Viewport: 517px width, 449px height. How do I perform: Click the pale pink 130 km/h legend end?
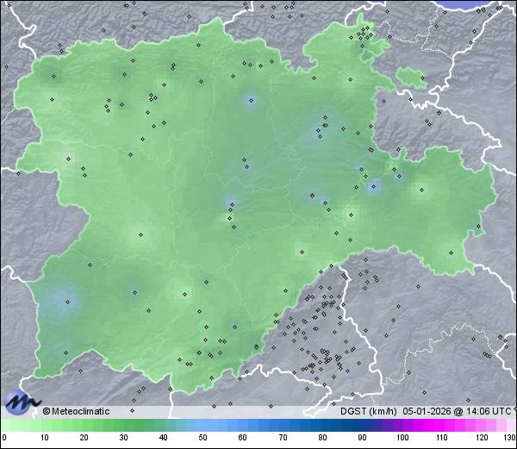[512, 425]
